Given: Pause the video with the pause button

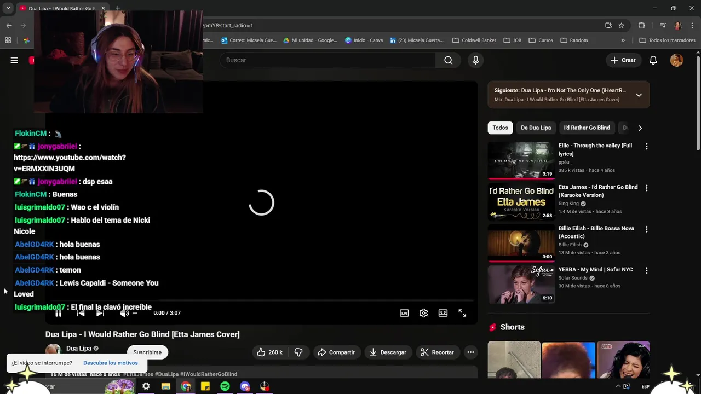Looking at the screenshot, I should [58, 313].
